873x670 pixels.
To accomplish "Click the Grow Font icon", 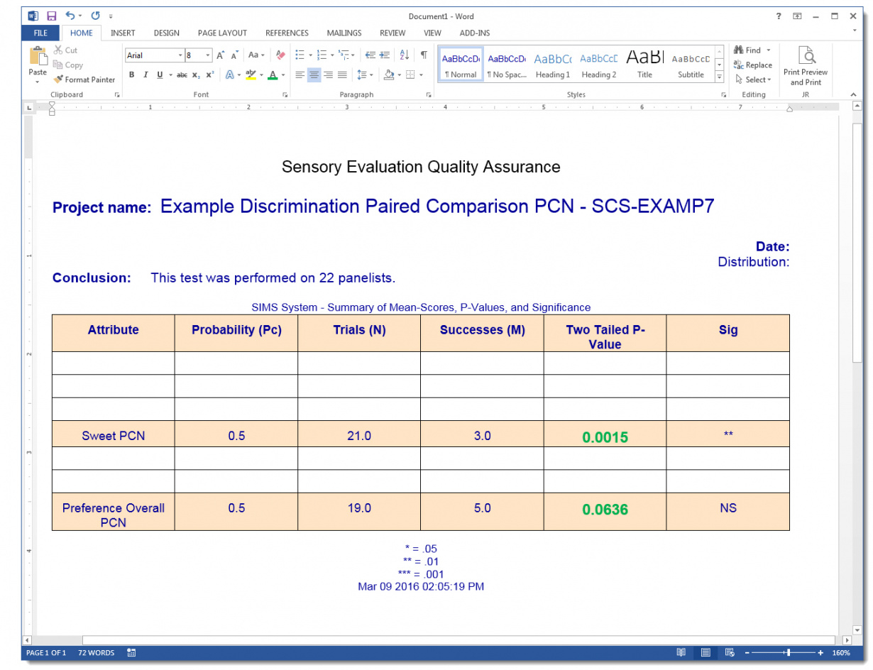I will point(220,55).
